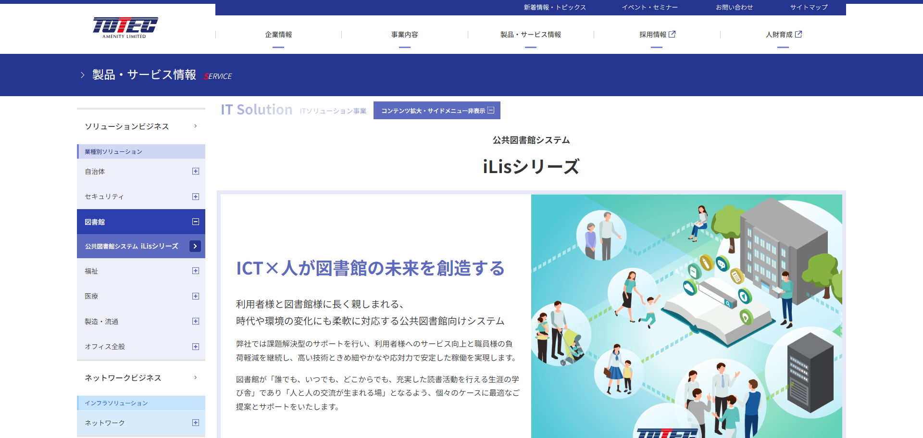Open 公共図書館システム iLisシリーズ sidebar link
Viewport: 923px width, 438px height.
click(132, 246)
